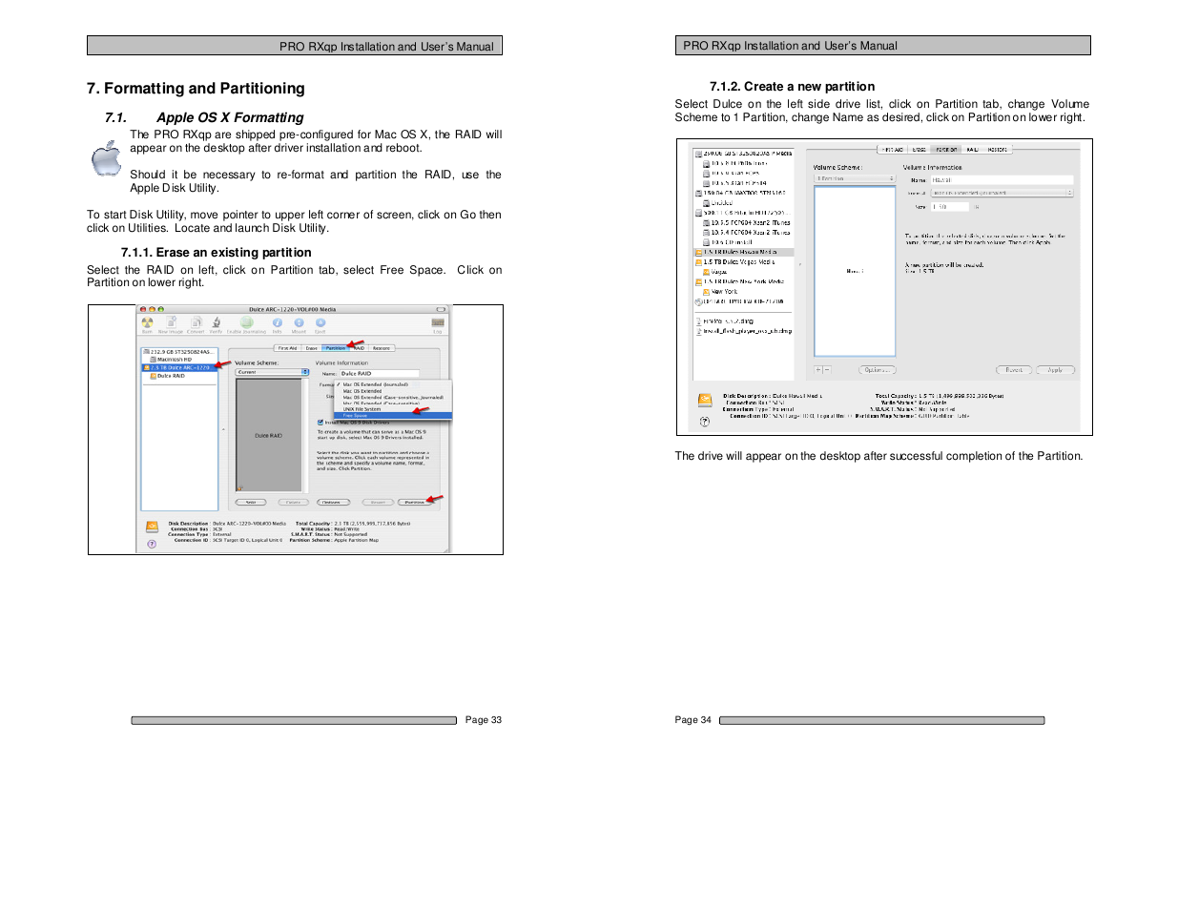Click Revert button in Hawaii window
Screen dimensions: 1178x910
tap(1014, 370)
